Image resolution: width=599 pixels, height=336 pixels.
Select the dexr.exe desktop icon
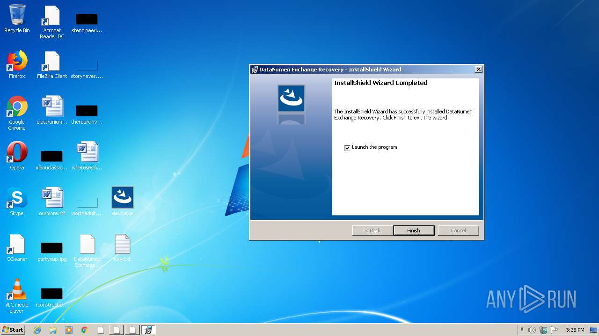[x=122, y=202]
